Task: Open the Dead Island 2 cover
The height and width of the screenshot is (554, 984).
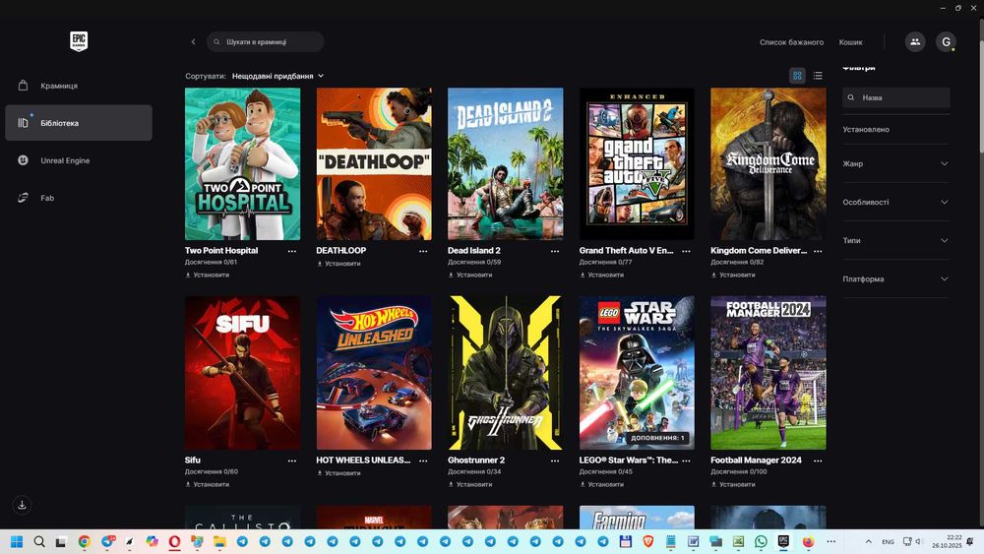Action: 505,163
